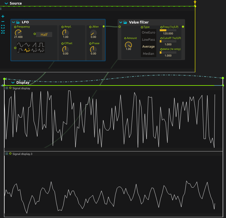Toggle the Frequency parameter port circle
Viewport: 226px width, 218px height.
coord(15,27)
